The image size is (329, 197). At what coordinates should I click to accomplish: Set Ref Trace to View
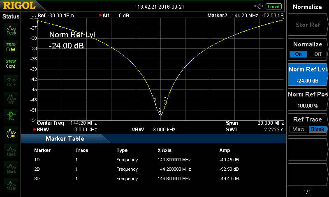pos(299,129)
